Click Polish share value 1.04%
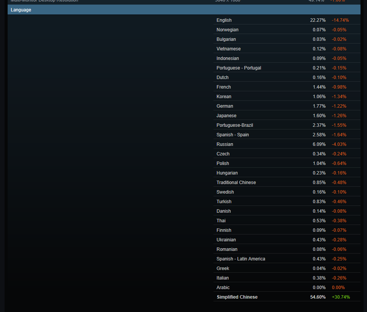The image size is (367, 312). [319, 163]
